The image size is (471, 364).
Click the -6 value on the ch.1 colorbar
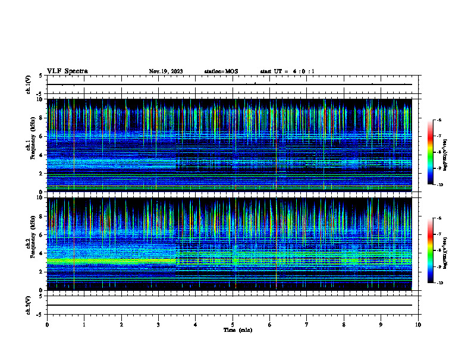[439, 120]
